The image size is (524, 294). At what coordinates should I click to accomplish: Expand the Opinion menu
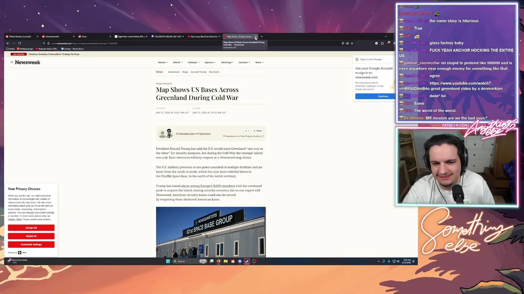pos(210,62)
